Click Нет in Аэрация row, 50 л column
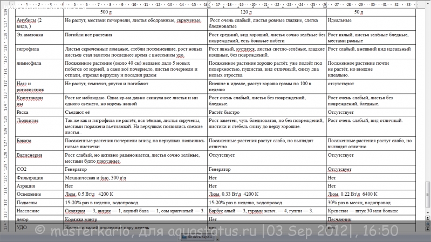This screenshot has height=242, width=431. [x=332, y=186]
